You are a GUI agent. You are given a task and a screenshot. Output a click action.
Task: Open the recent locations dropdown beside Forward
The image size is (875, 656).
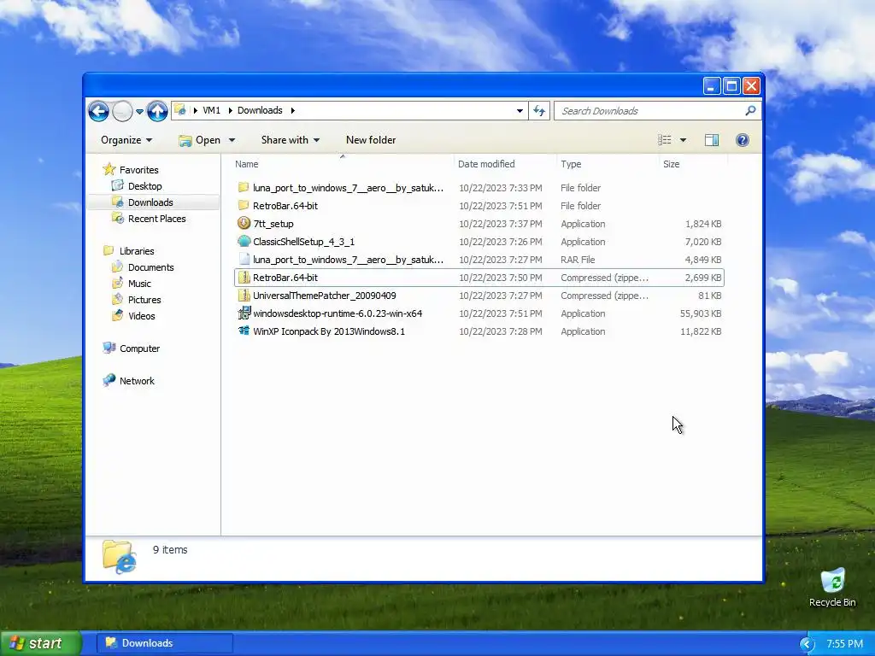(x=139, y=112)
